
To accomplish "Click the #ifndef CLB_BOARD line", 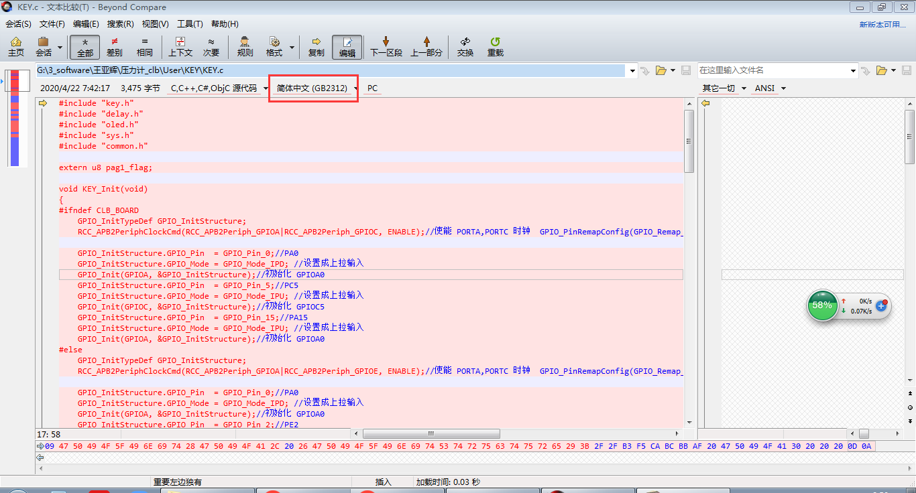I will (99, 210).
